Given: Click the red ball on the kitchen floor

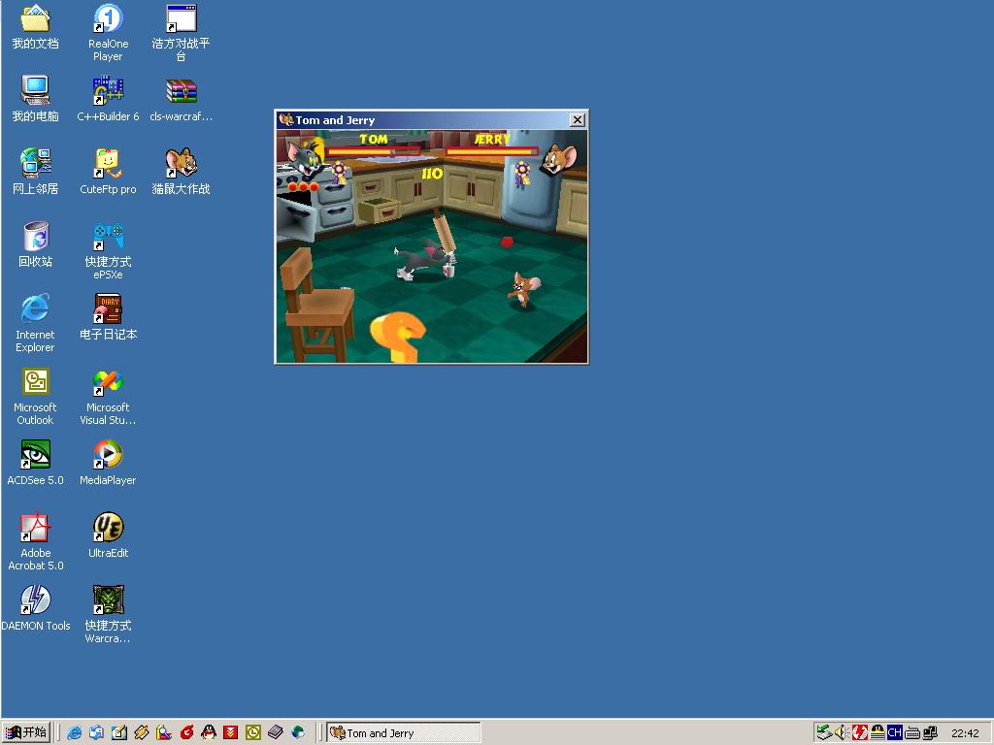Looking at the screenshot, I should [507, 242].
